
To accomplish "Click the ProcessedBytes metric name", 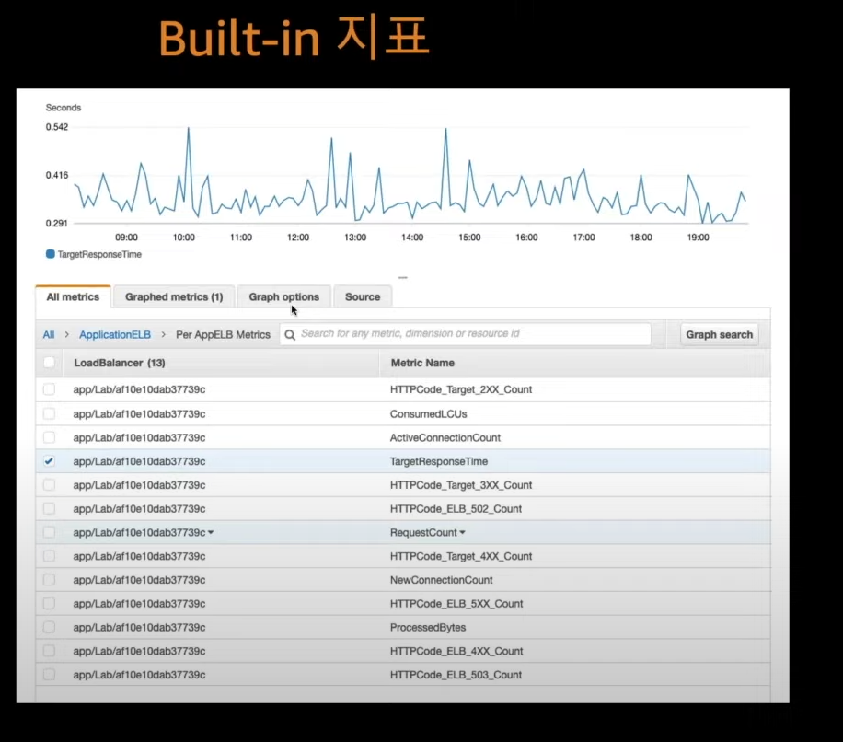I will coord(428,628).
